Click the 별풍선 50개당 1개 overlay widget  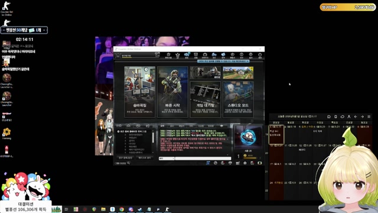click(24, 30)
